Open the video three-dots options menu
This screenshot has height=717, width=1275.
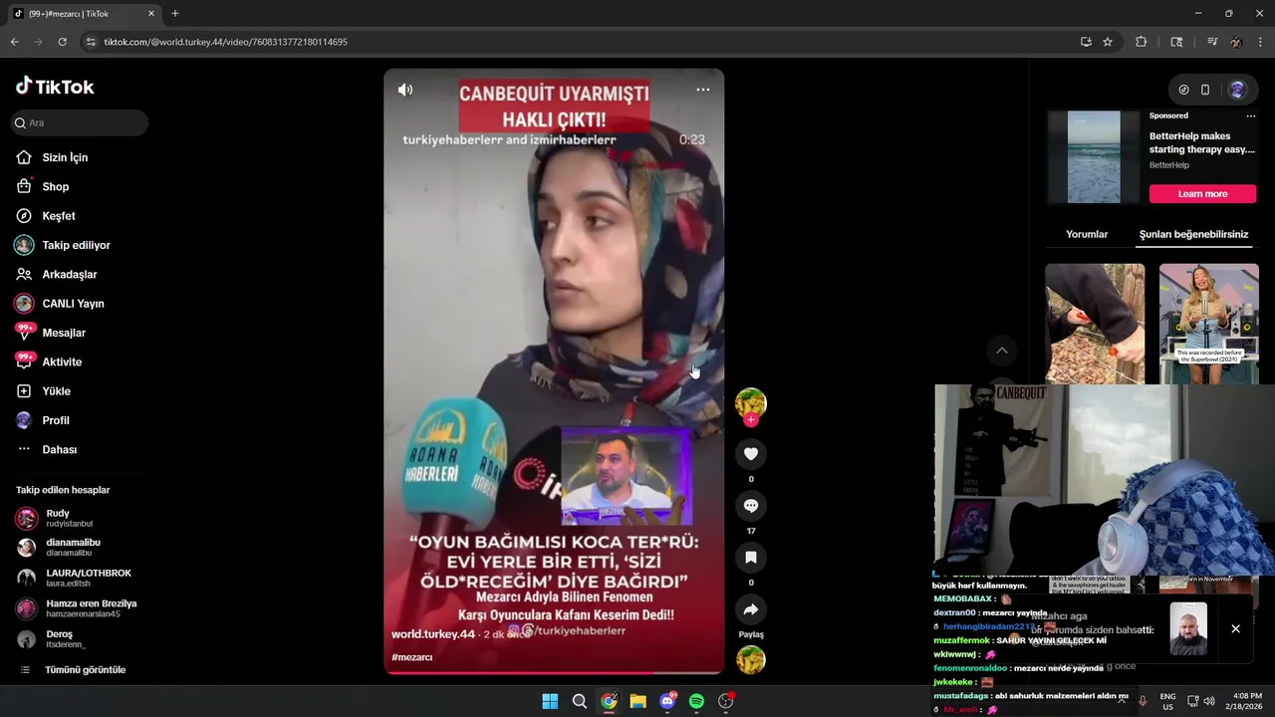(703, 90)
